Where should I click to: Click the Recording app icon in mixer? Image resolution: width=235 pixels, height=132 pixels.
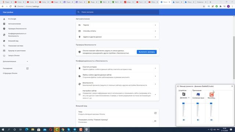(211, 95)
